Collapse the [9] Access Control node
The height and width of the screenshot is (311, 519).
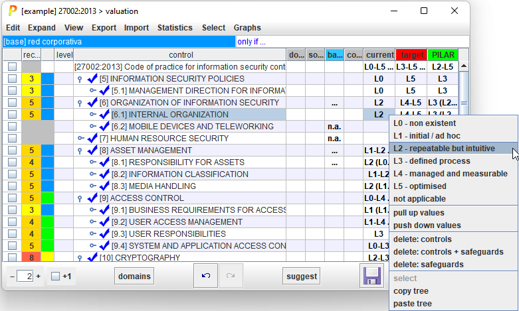80,198
